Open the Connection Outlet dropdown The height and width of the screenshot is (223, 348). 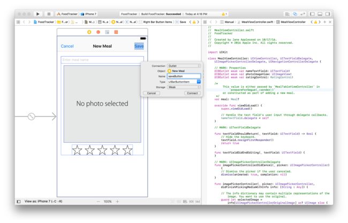(x=184, y=66)
